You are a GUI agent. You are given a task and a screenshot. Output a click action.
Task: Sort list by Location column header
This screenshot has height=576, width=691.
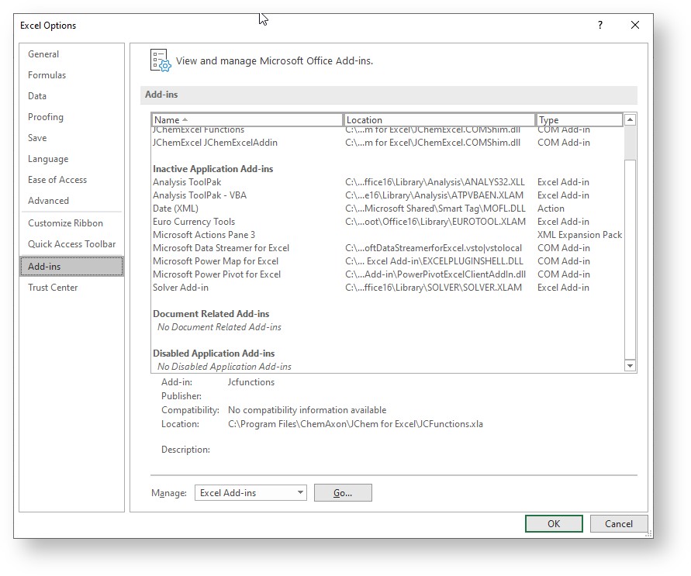click(439, 120)
